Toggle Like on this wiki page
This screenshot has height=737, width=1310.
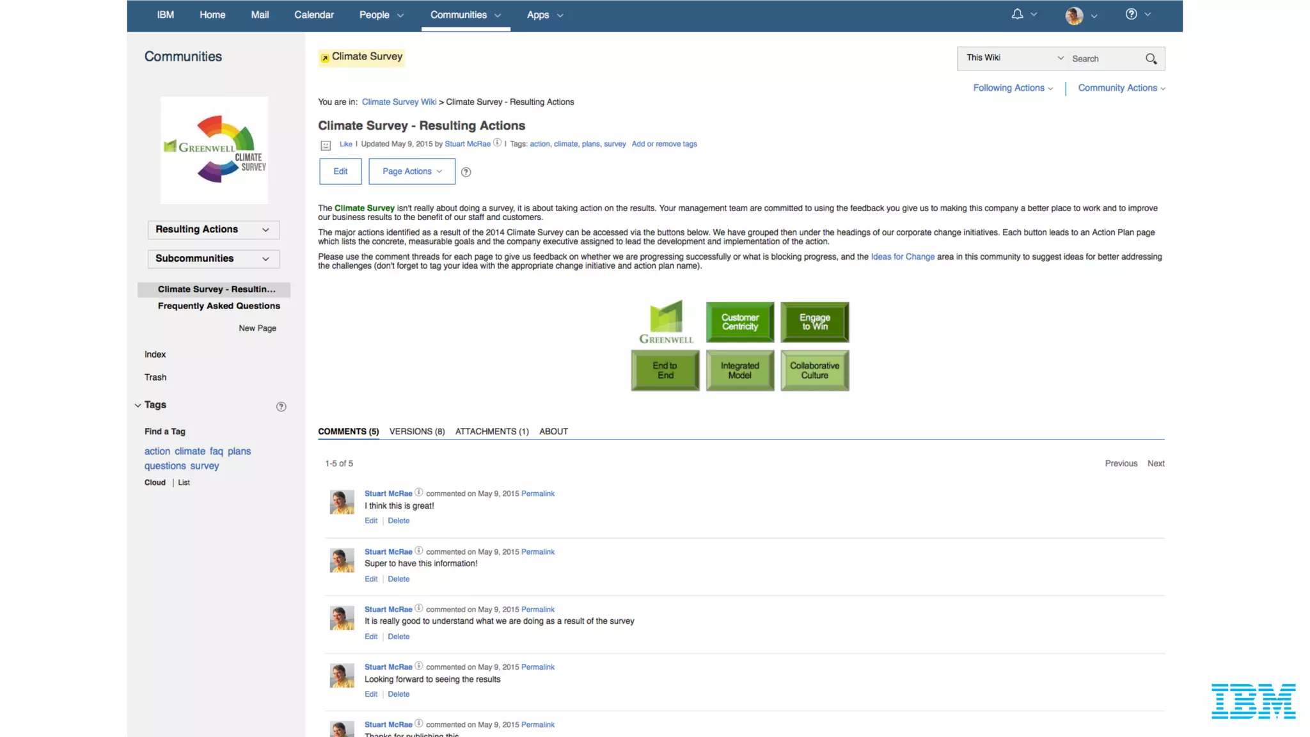tap(346, 144)
